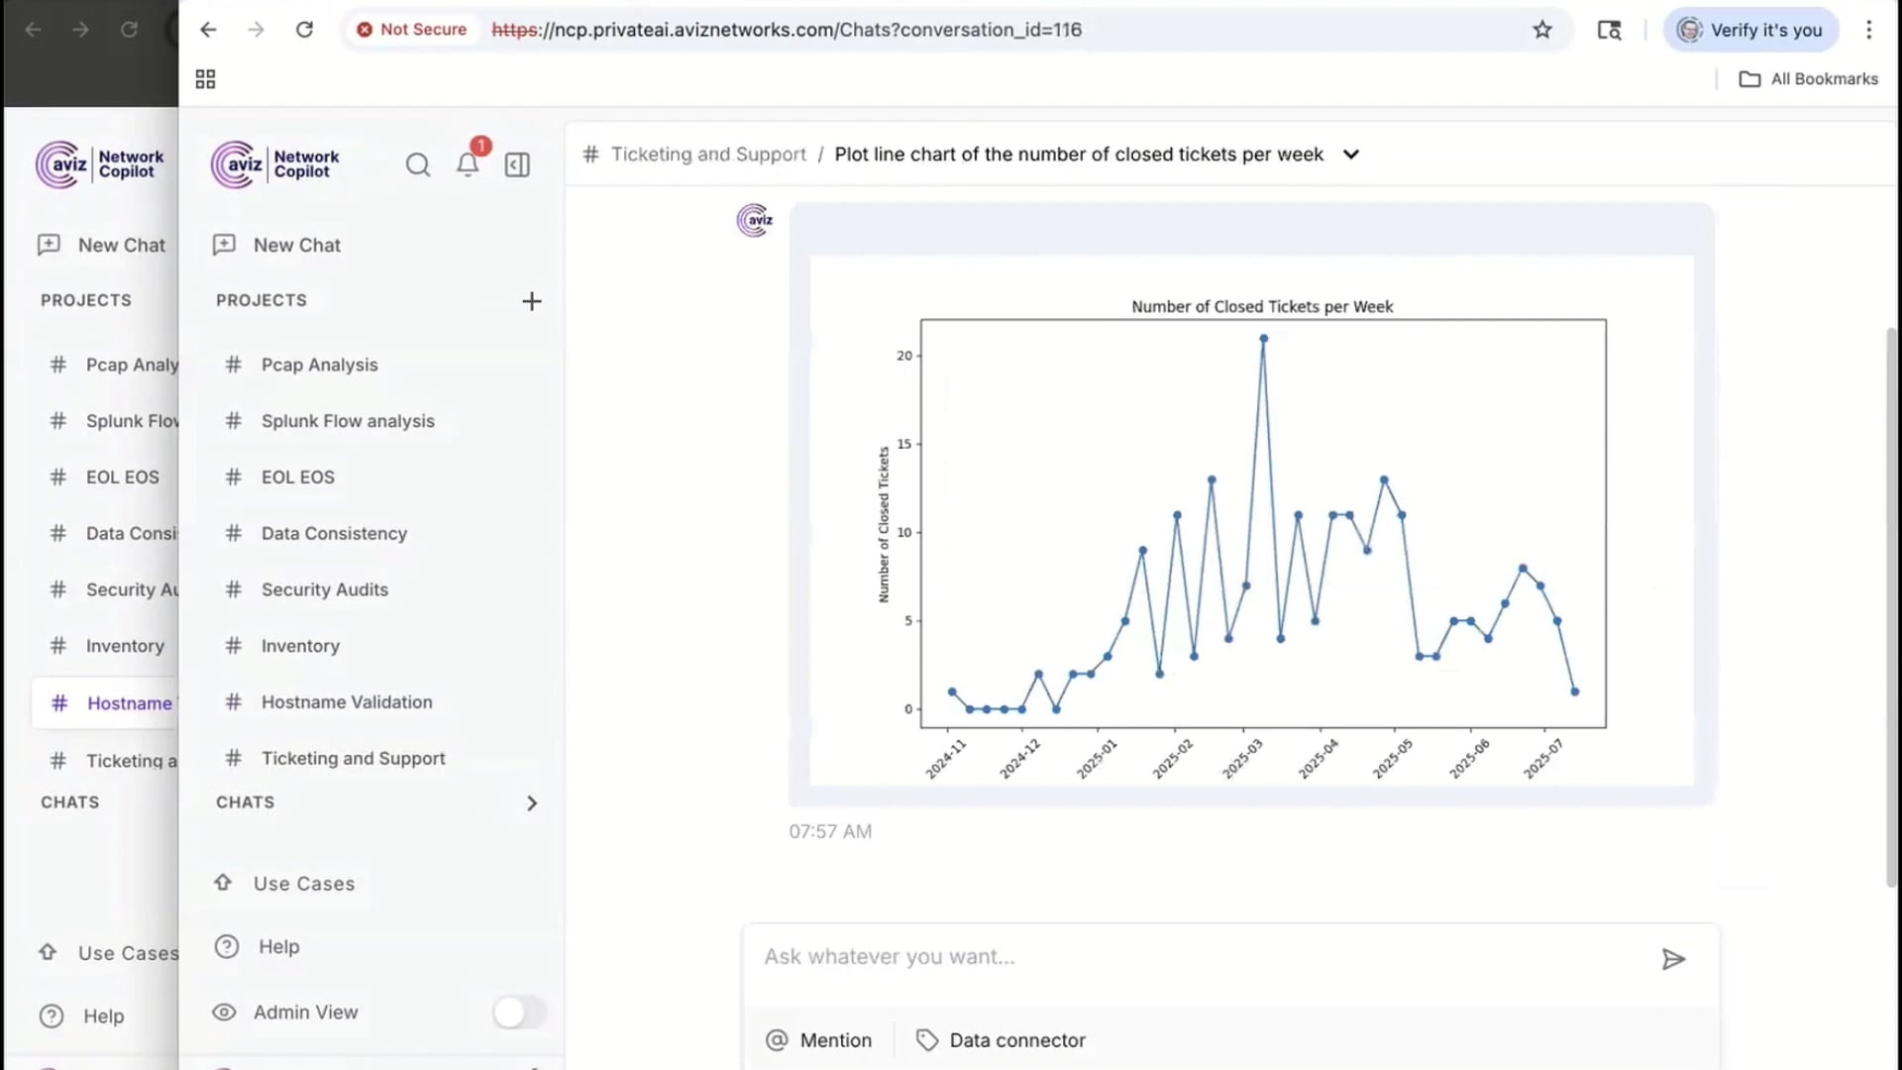Start a New Chat
This screenshot has height=1070, width=1902.
[295, 245]
